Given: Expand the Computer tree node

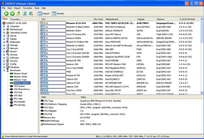Looking at the screenshot, I should coord(4,26).
